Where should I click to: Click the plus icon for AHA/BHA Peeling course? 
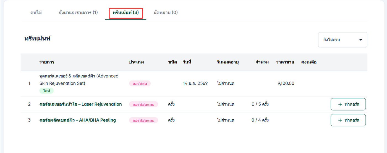pos(340,120)
